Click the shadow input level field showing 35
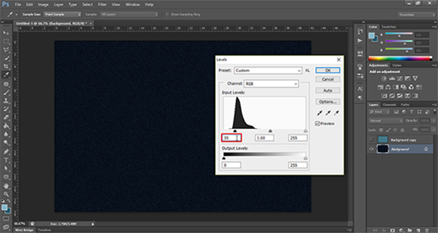The height and width of the screenshot is (233, 438). 231,138
